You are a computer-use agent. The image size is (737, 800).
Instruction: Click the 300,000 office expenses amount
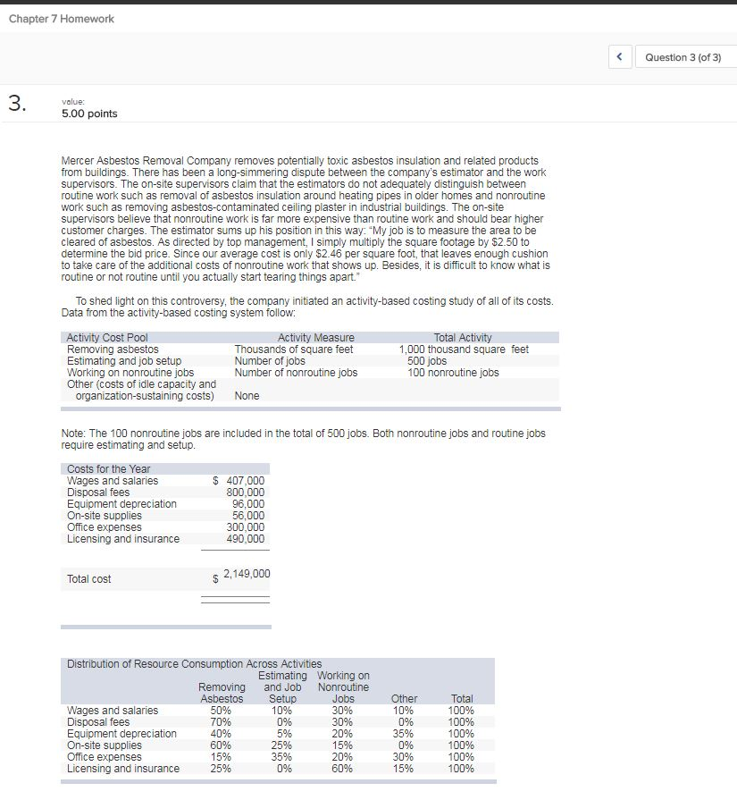(246, 527)
